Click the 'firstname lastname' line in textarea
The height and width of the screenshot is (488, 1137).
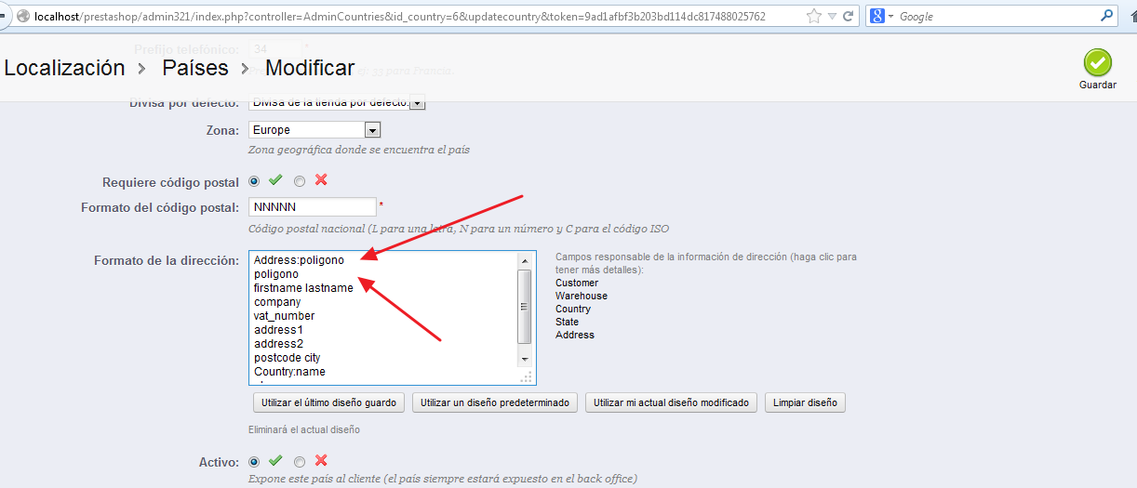[x=303, y=288]
